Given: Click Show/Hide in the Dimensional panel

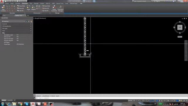Looking at the screenshot, I should [x=46, y=6].
